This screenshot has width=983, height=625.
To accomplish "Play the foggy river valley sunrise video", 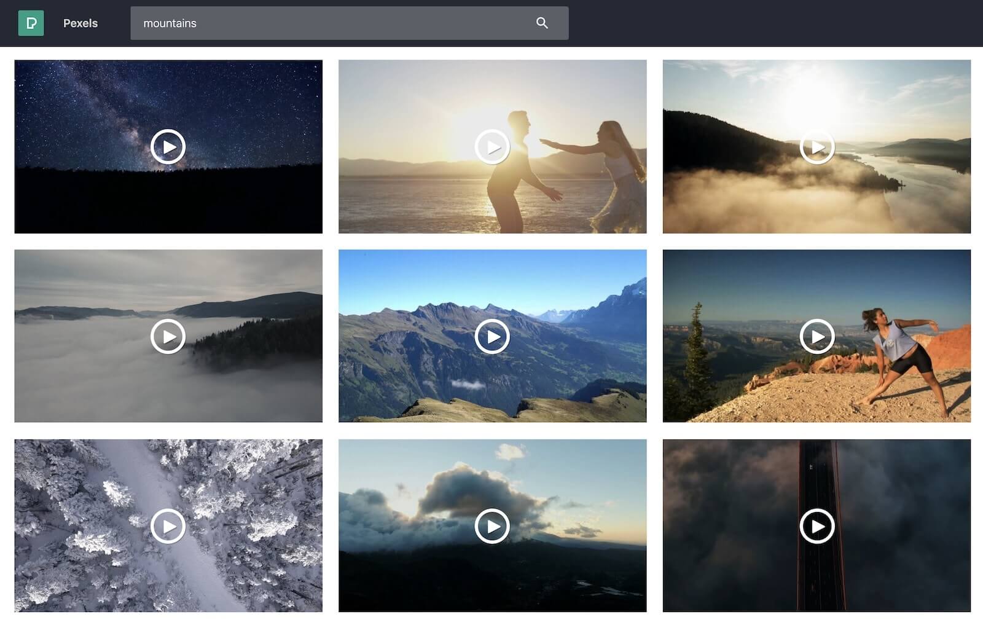I will click(817, 147).
